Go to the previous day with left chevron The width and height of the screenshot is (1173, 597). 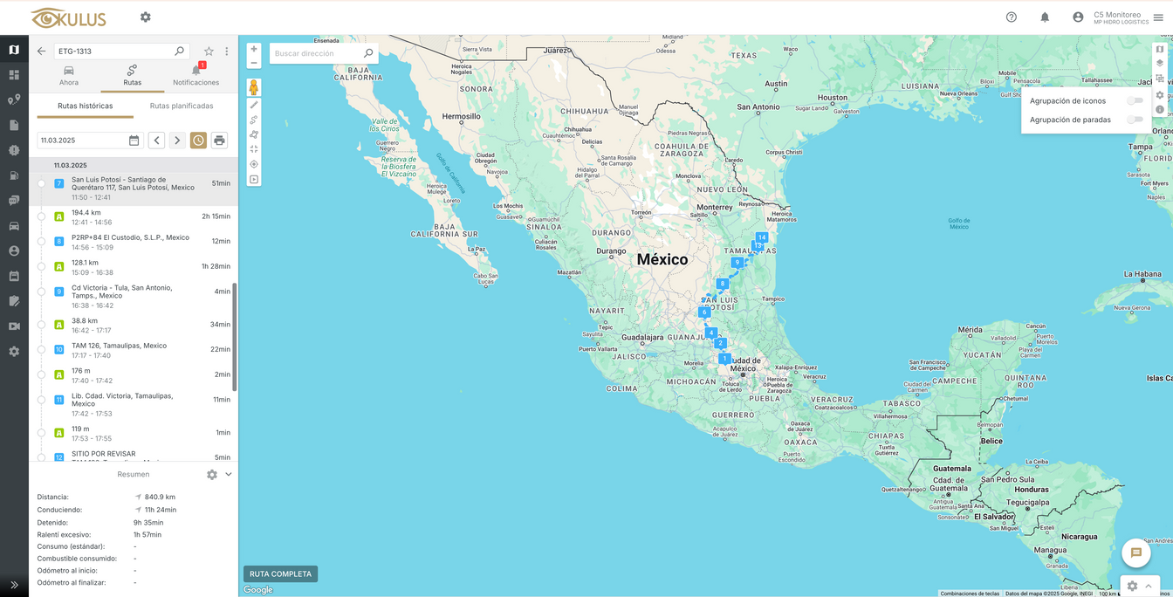[156, 141]
